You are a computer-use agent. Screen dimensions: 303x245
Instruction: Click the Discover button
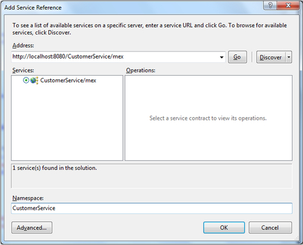pyautogui.click(x=271, y=57)
